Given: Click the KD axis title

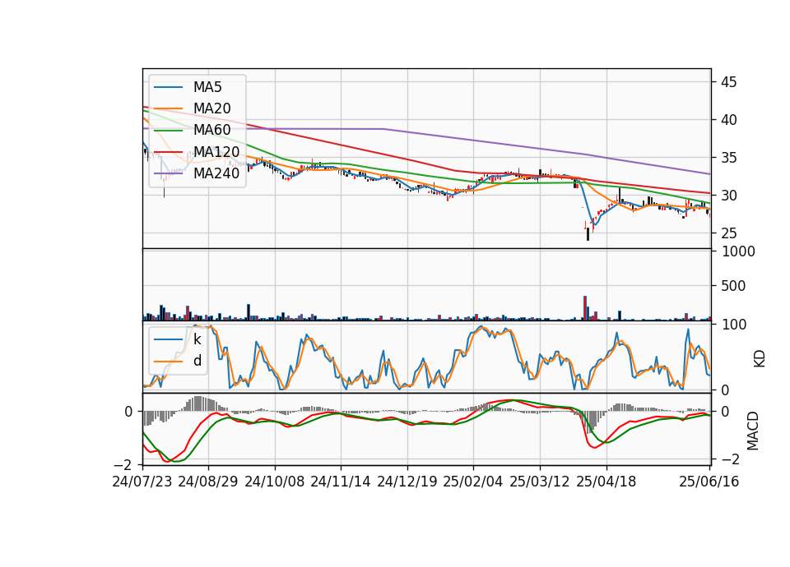Looking at the screenshot, I should (760, 359).
